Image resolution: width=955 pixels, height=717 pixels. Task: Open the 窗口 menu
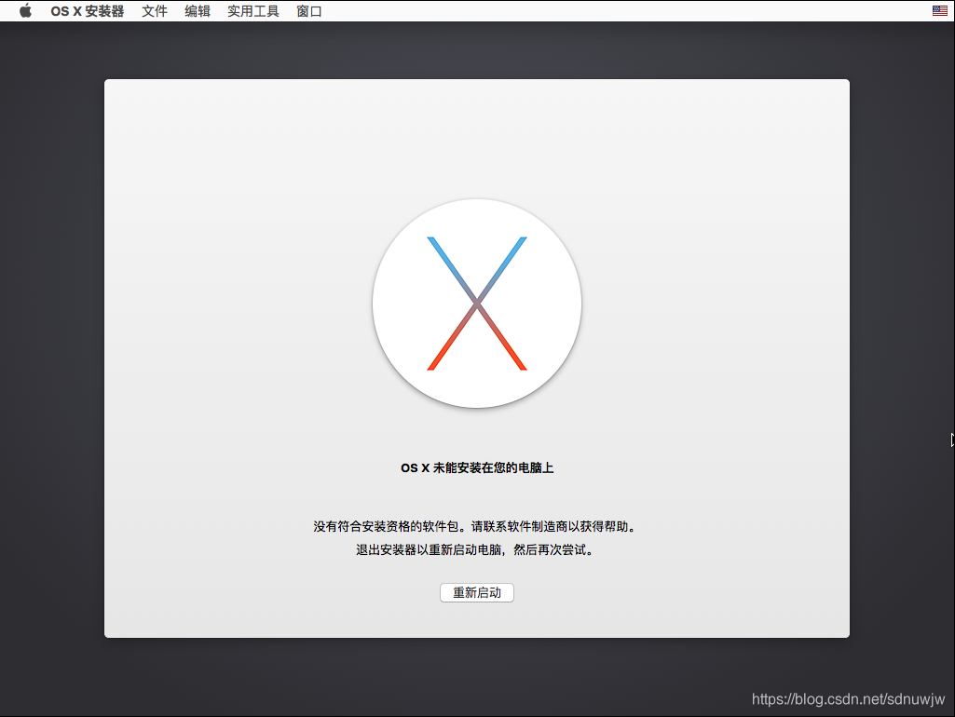click(308, 11)
